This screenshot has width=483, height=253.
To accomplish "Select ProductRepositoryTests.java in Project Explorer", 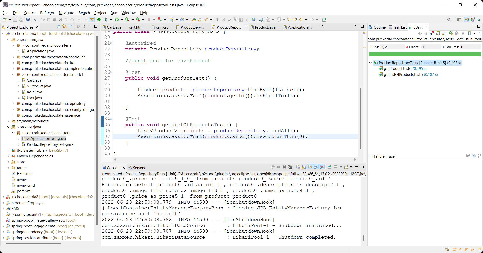I will [x=50, y=144].
